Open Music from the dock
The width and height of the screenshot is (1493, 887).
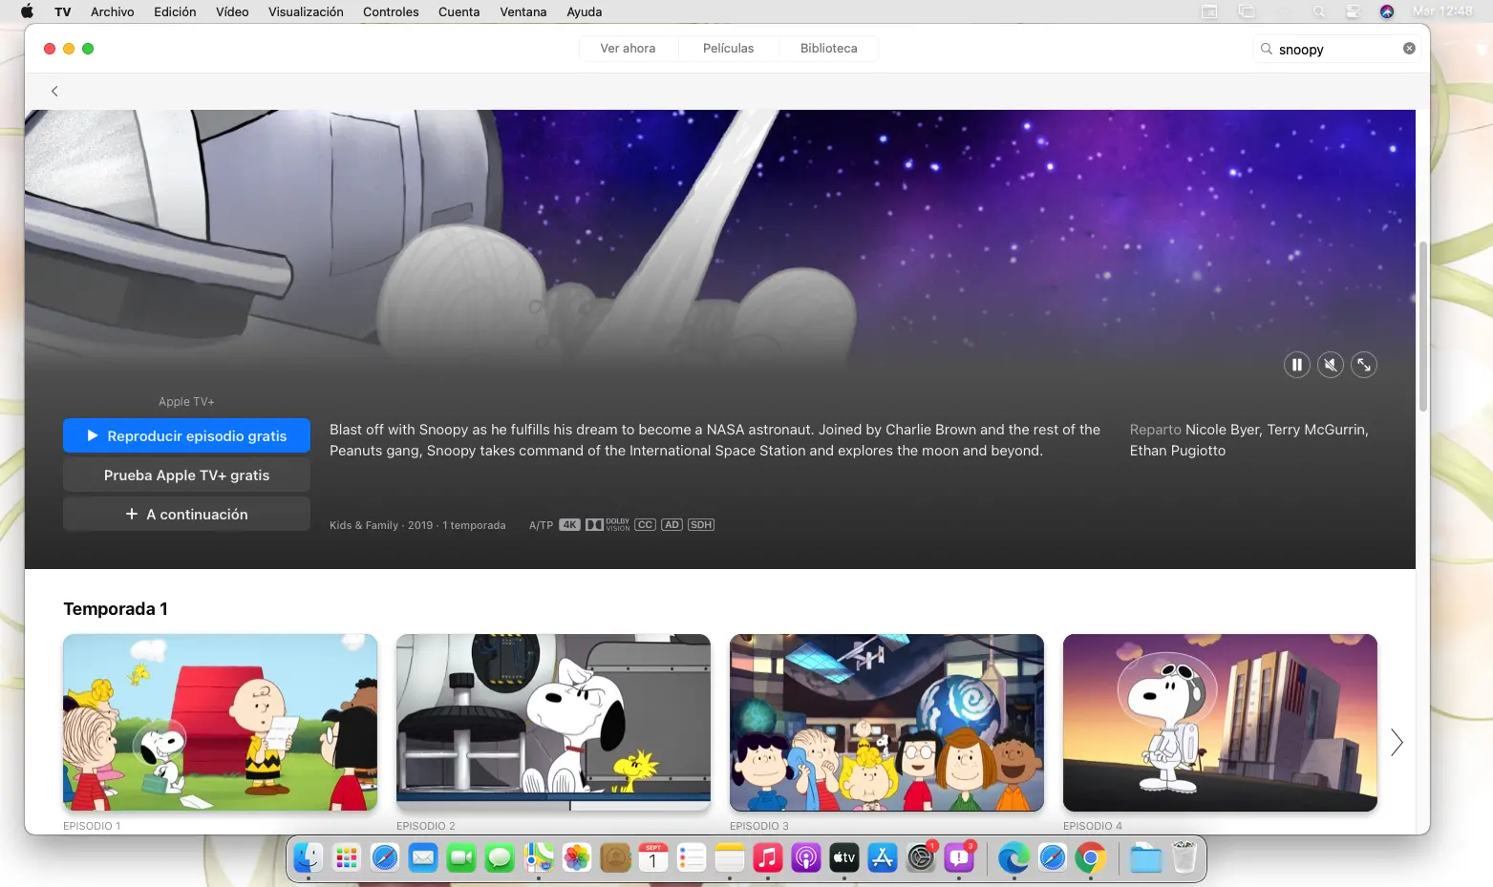(768, 857)
